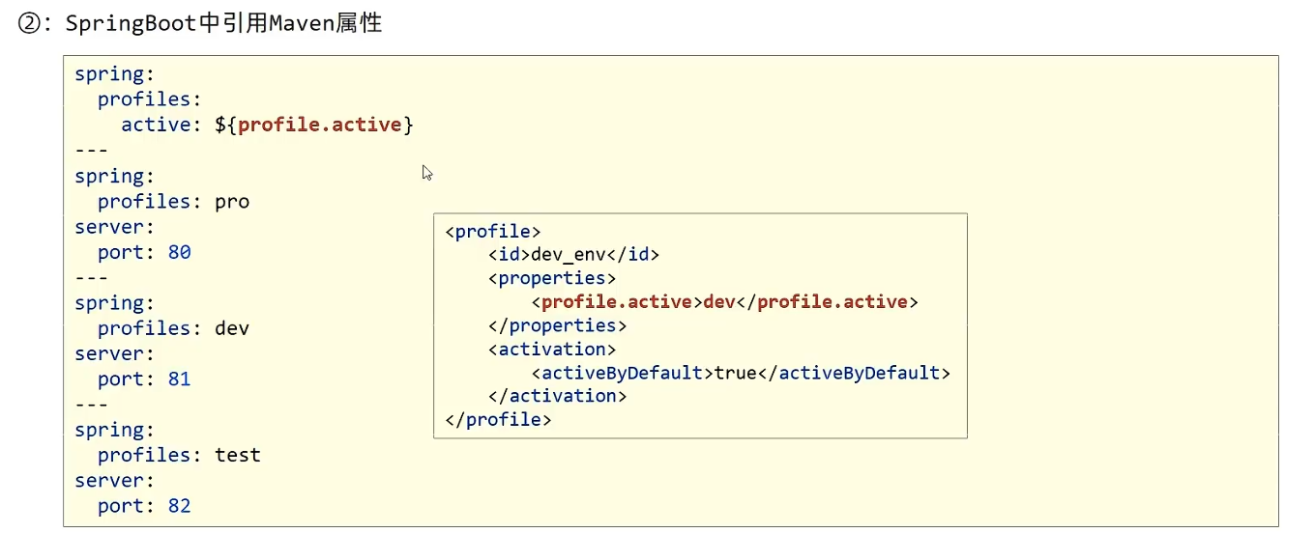Click the circled number ② marker
Image resolution: width=1314 pixels, height=533 pixels.
30,24
